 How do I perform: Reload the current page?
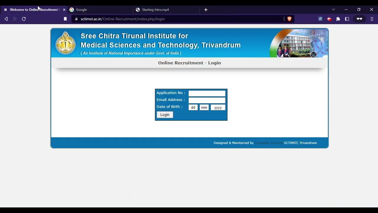[x=24, y=19]
